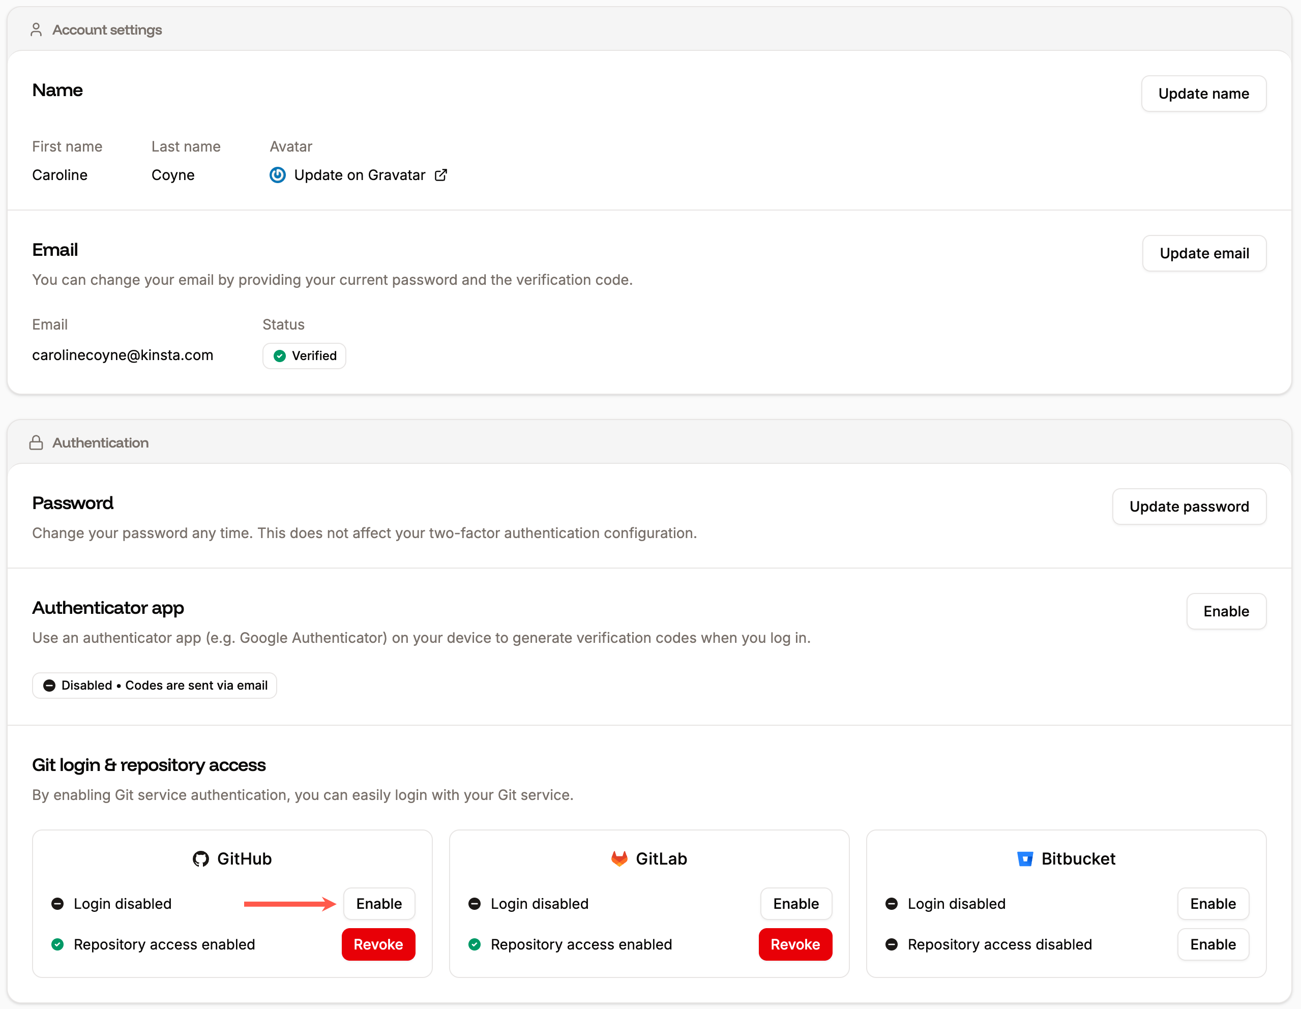Click the lock icon in the Authentication header
The width and height of the screenshot is (1301, 1009).
click(36, 442)
